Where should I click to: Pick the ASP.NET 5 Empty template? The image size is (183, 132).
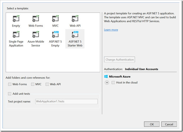pos(55,35)
